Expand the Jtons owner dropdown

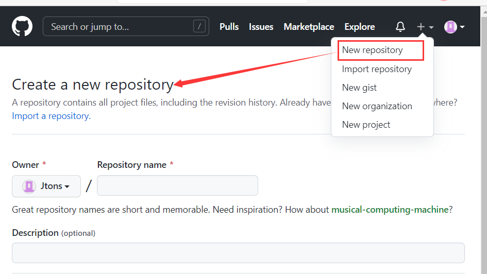(46, 186)
